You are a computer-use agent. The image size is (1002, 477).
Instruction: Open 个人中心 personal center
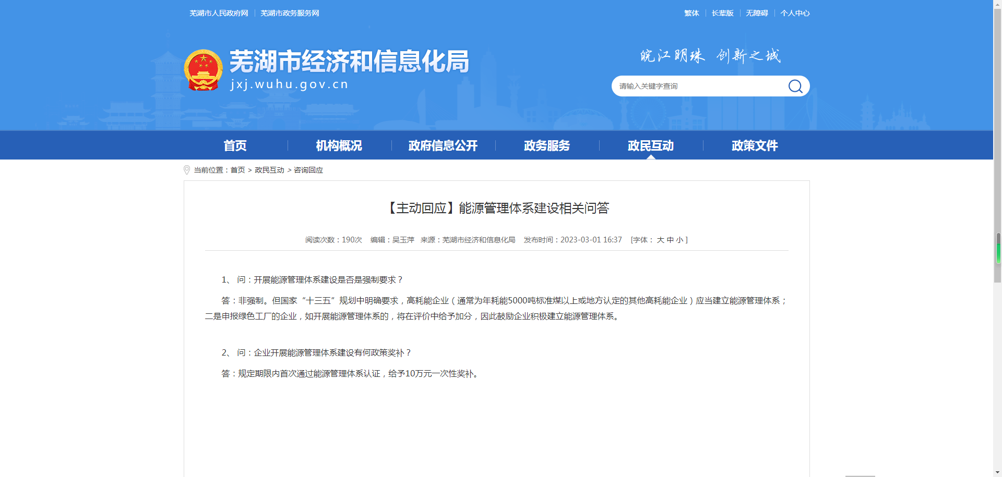pos(795,13)
